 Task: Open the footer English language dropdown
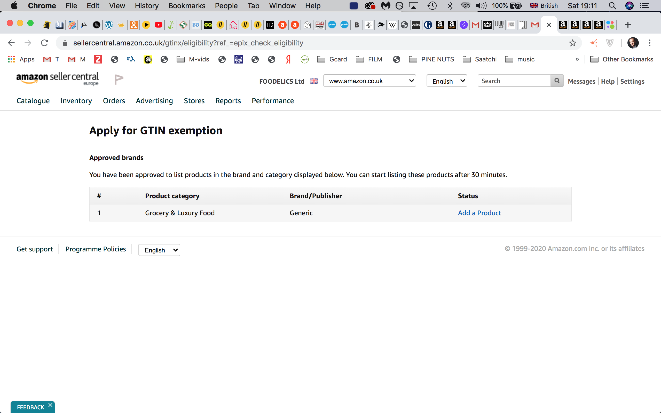pyautogui.click(x=159, y=250)
